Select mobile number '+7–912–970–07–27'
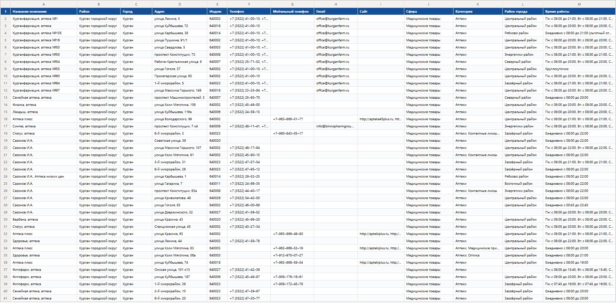The width and height of the screenshot is (616, 308). click(x=292, y=255)
